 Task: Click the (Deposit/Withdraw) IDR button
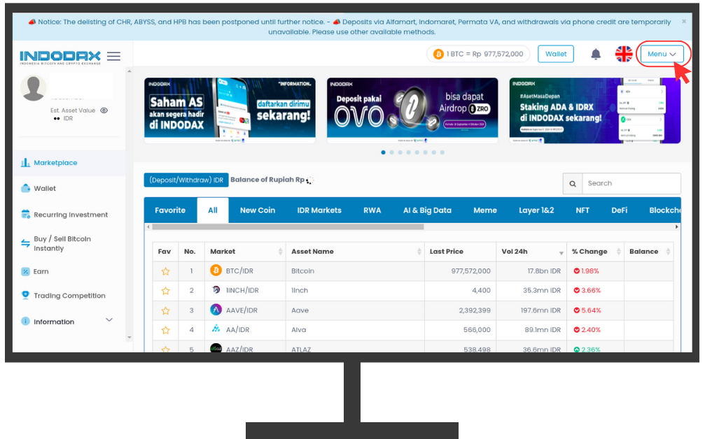click(186, 180)
